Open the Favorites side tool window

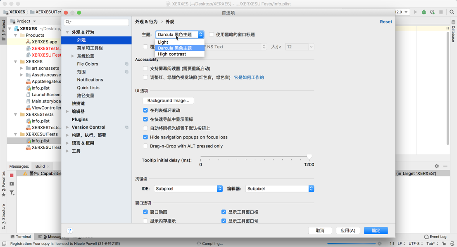(x=3, y=184)
